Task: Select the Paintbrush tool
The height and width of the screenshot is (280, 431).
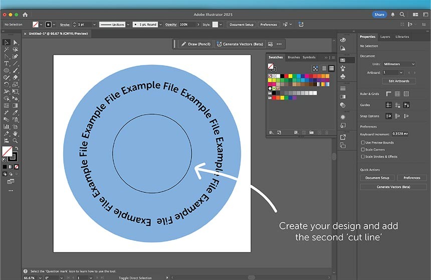Action: [x=15, y=71]
